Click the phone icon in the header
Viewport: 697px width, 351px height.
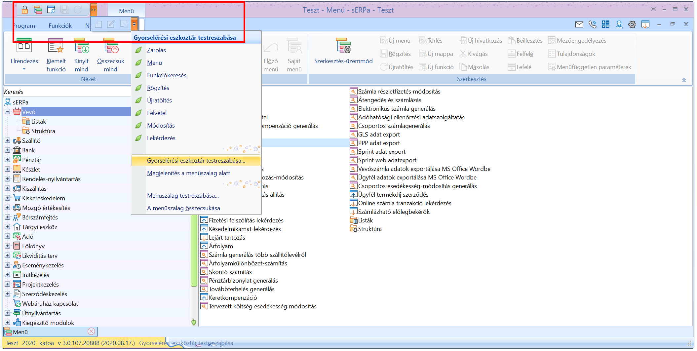[593, 24]
